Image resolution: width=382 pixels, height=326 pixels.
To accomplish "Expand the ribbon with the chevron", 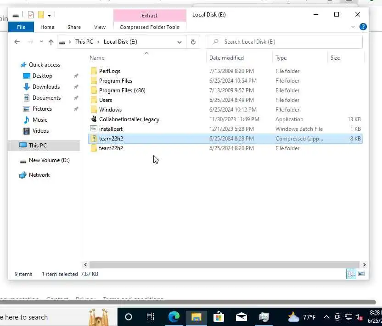I will [353, 27].
